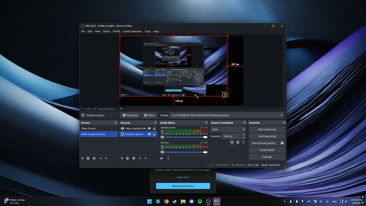Open advanced audio properties gears icon

pos(162,158)
